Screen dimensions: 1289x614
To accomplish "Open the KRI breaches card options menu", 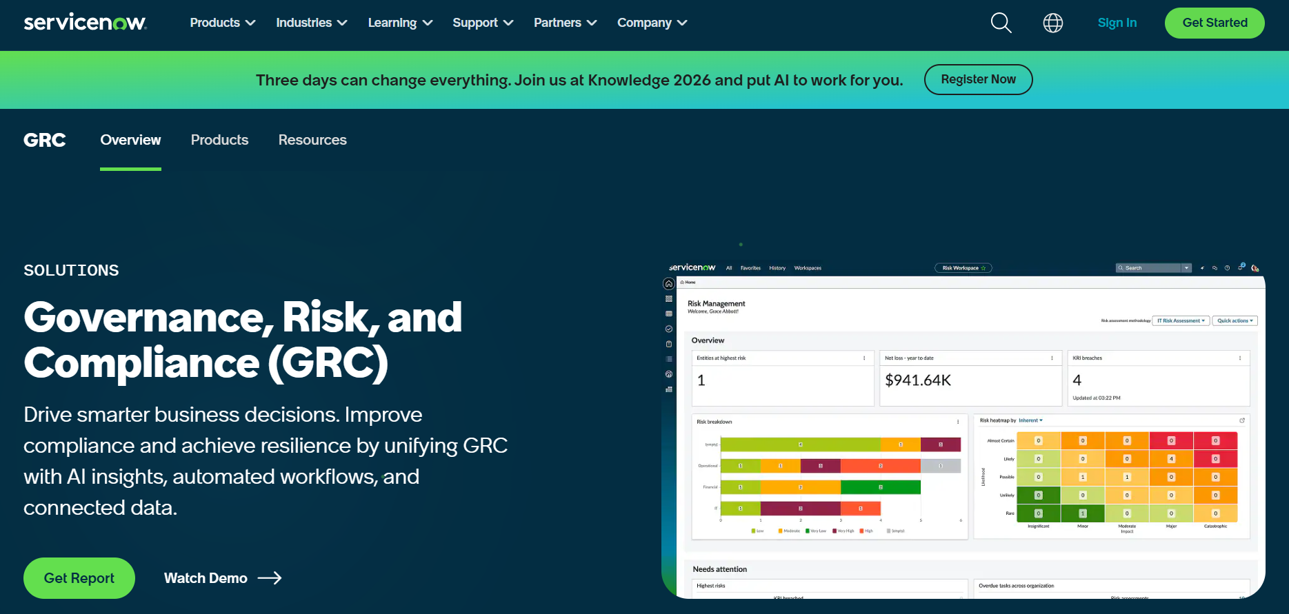I will pyautogui.click(x=1239, y=358).
